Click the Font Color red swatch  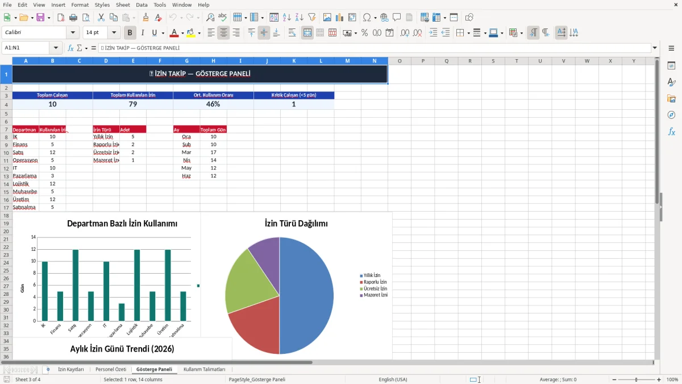point(175,33)
